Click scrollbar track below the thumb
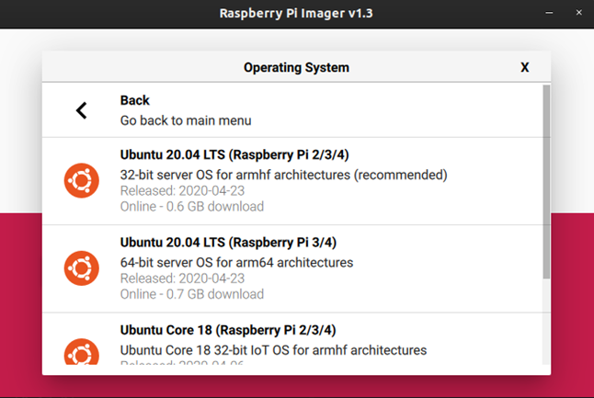Image resolution: width=594 pixels, height=398 pixels. point(545,322)
